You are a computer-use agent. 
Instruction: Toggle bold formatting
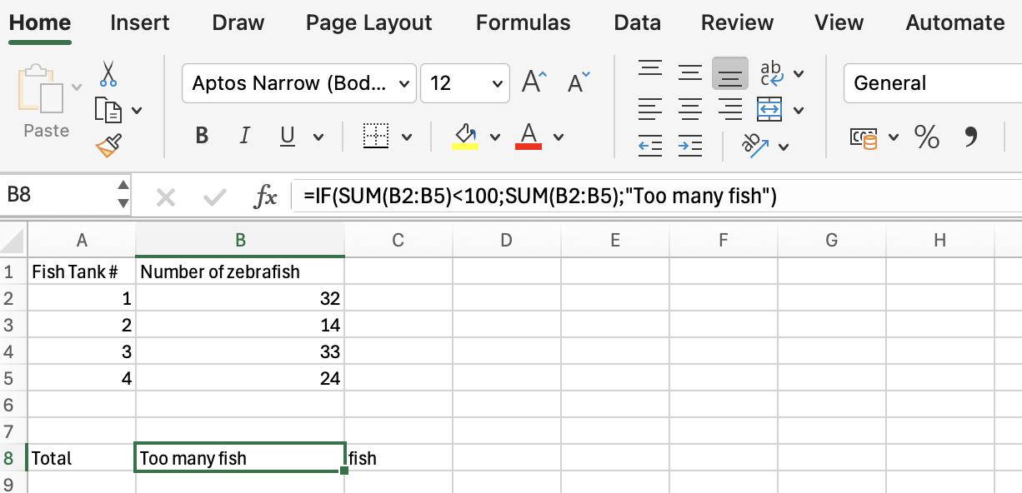[x=201, y=136]
